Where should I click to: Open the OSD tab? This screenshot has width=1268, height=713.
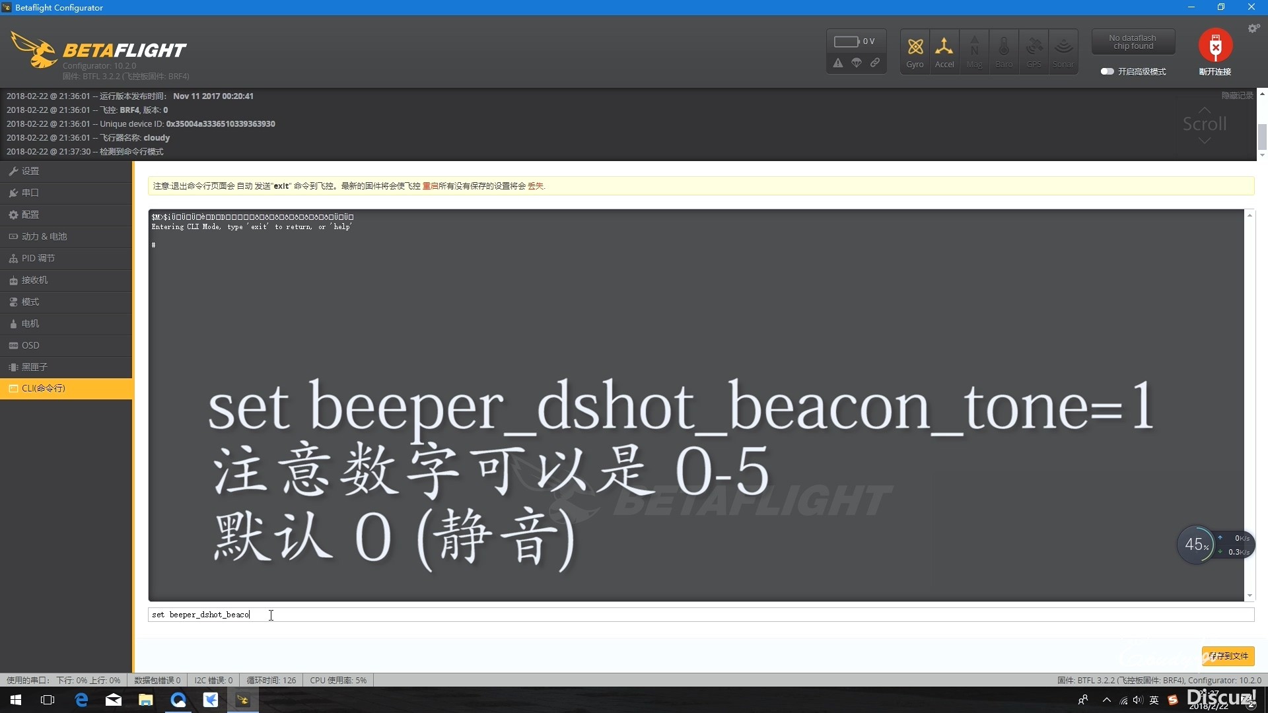coord(66,345)
